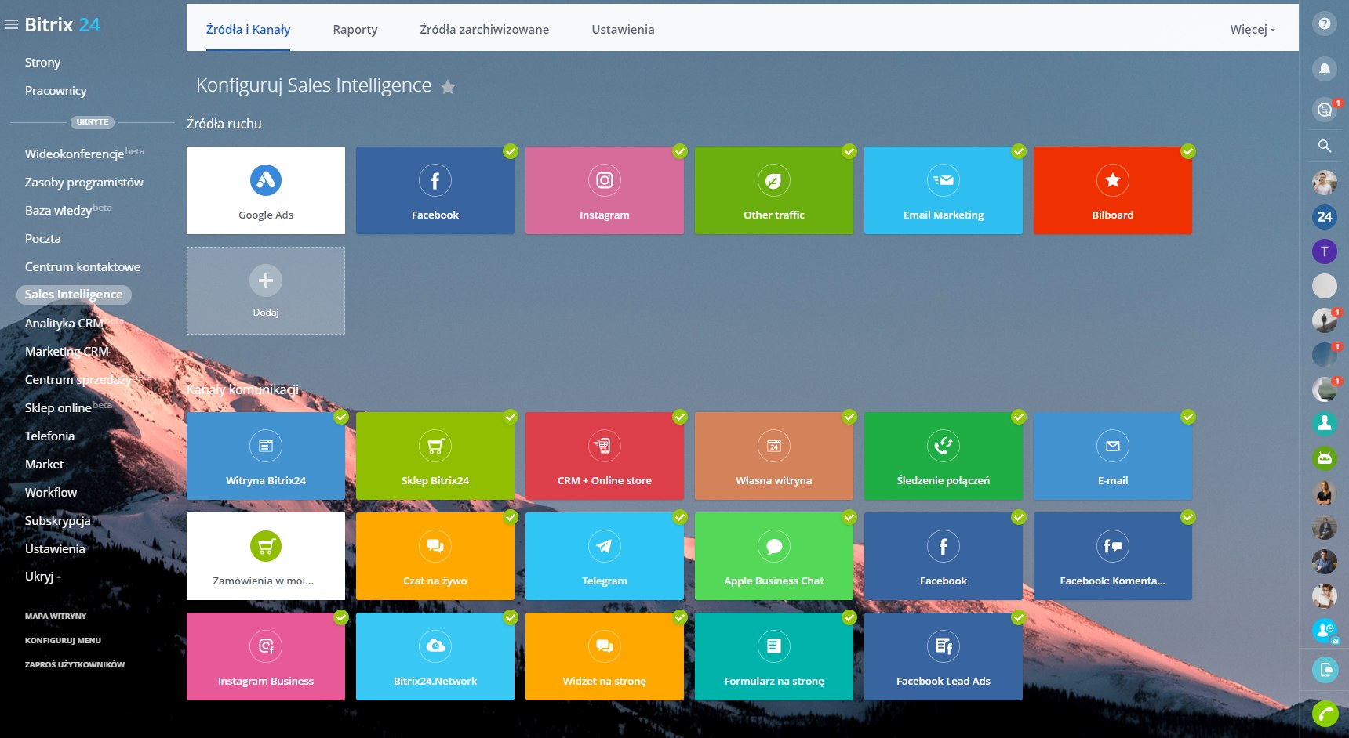
Task: Open the Konfiguruj menu link
Action: pos(63,640)
